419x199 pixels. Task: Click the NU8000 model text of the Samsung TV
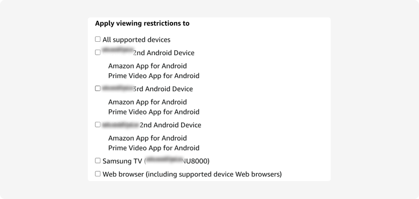(x=195, y=161)
